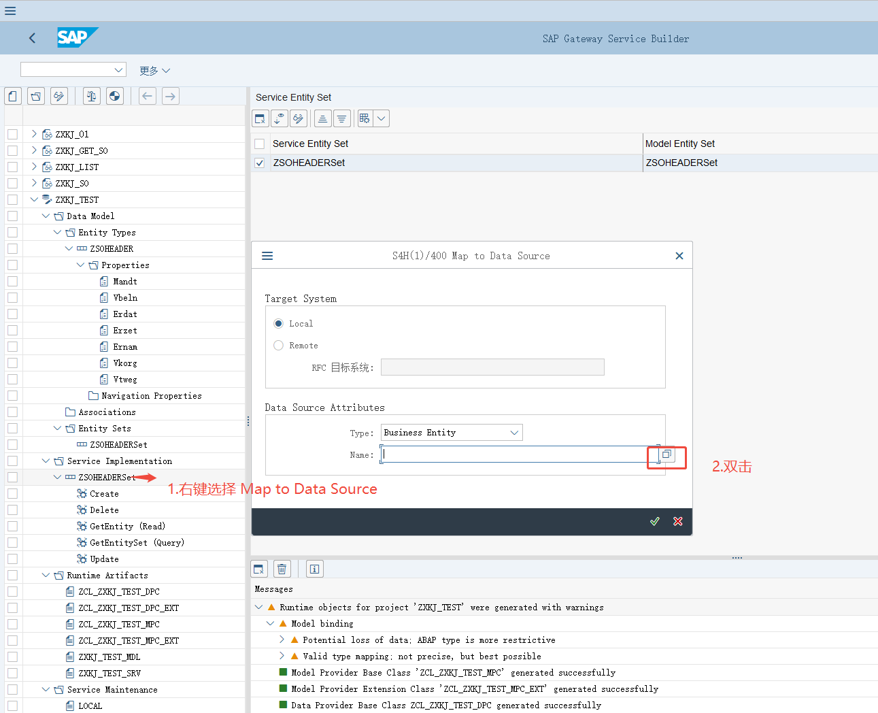Screen dimensions: 878x713
Task: Open the hamburger menu at top left
Action: click(10, 10)
